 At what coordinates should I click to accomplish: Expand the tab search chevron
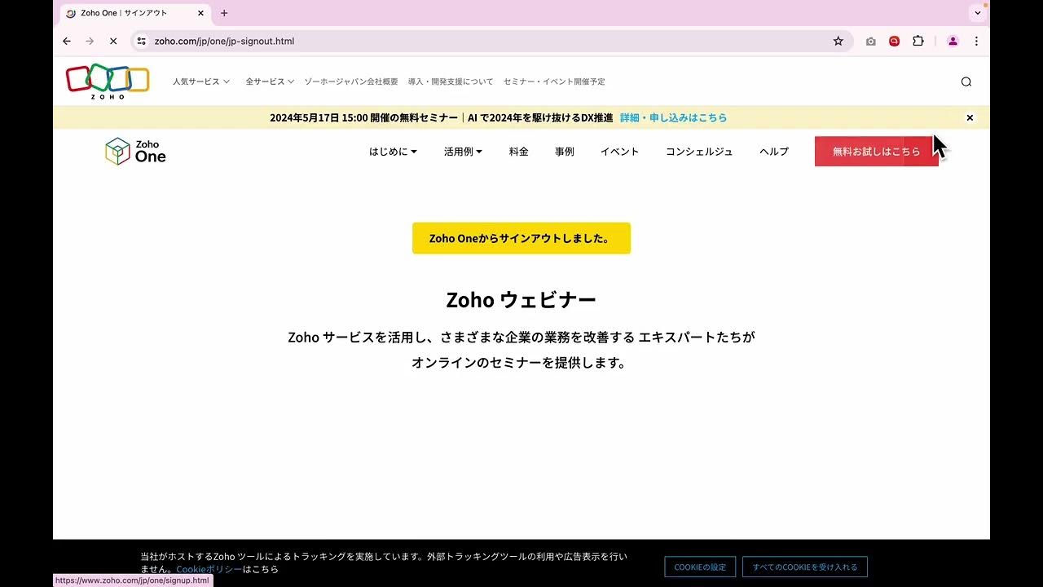coord(978,13)
